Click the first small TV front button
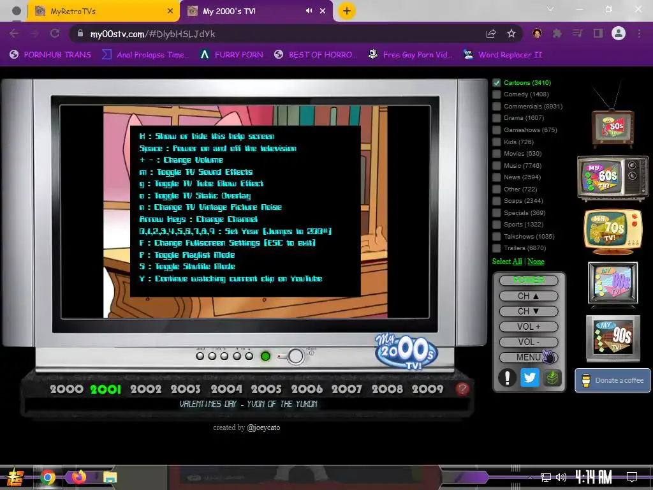 click(200, 356)
